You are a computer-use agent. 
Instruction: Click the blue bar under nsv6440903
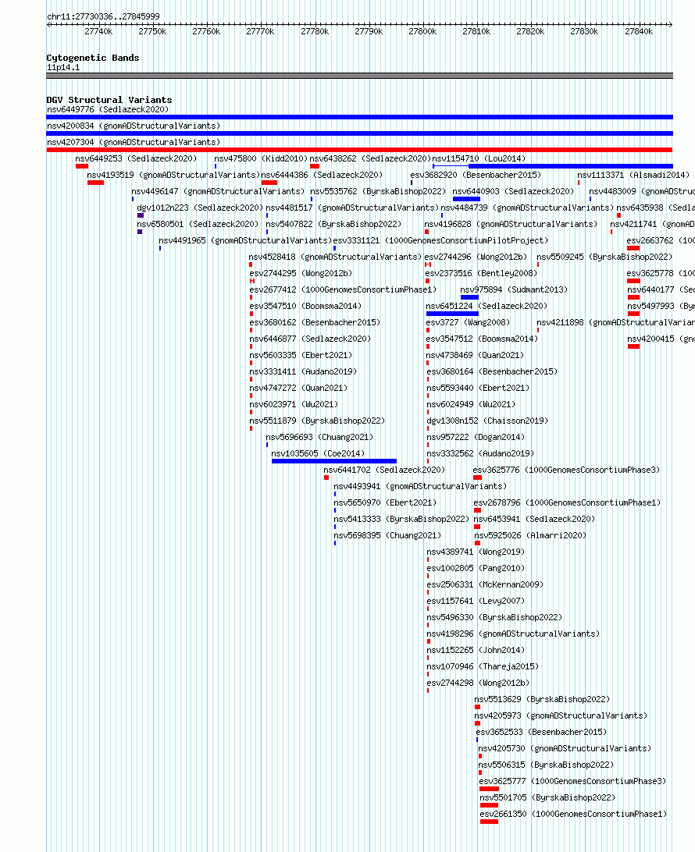(x=466, y=199)
